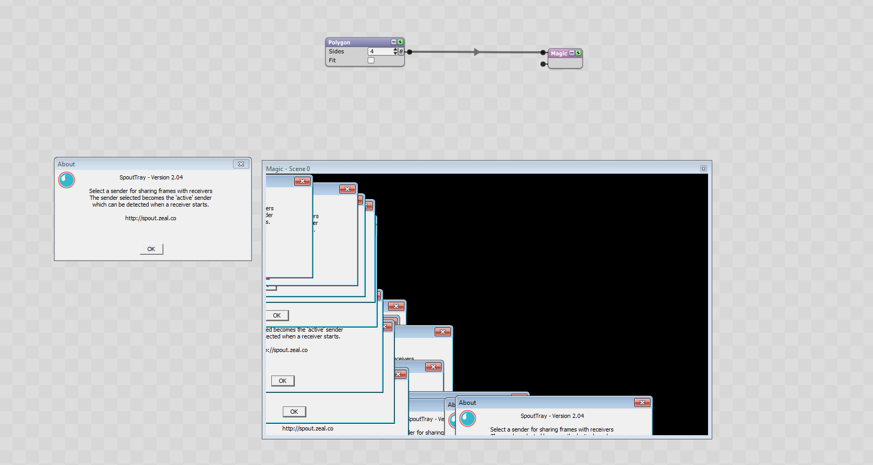Click the Sides label in the Polygon node
This screenshot has width=873, height=465.
click(336, 51)
